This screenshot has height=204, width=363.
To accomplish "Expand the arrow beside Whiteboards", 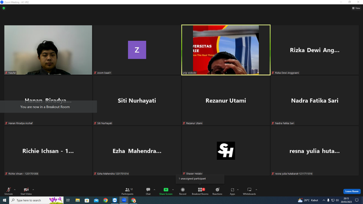I will coord(256,190).
